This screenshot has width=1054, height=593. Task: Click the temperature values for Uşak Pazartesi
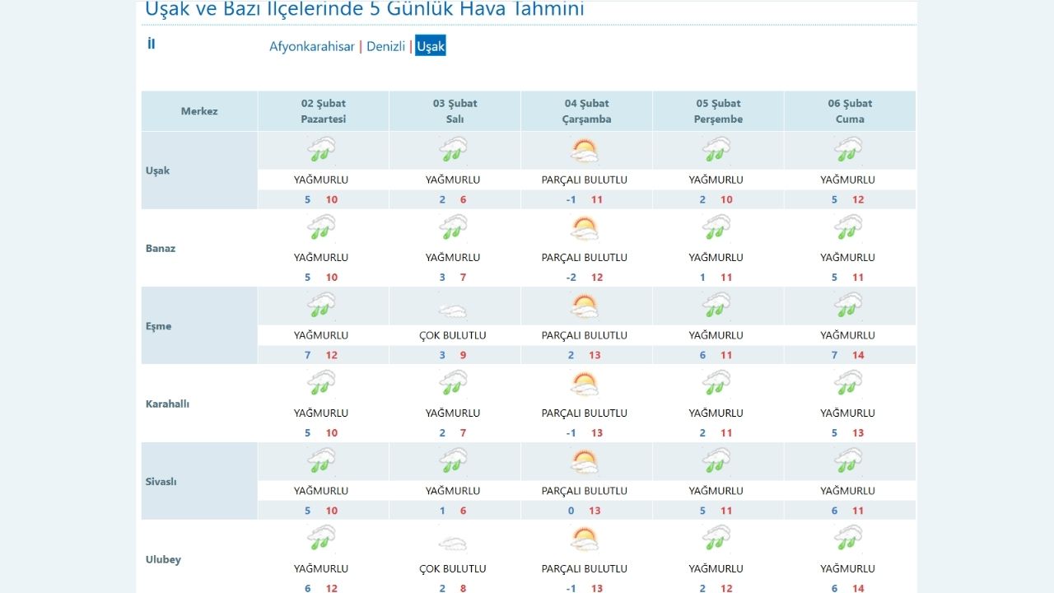pos(321,198)
